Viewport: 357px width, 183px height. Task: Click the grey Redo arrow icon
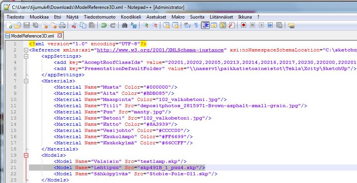pyautogui.click(x=113, y=25)
